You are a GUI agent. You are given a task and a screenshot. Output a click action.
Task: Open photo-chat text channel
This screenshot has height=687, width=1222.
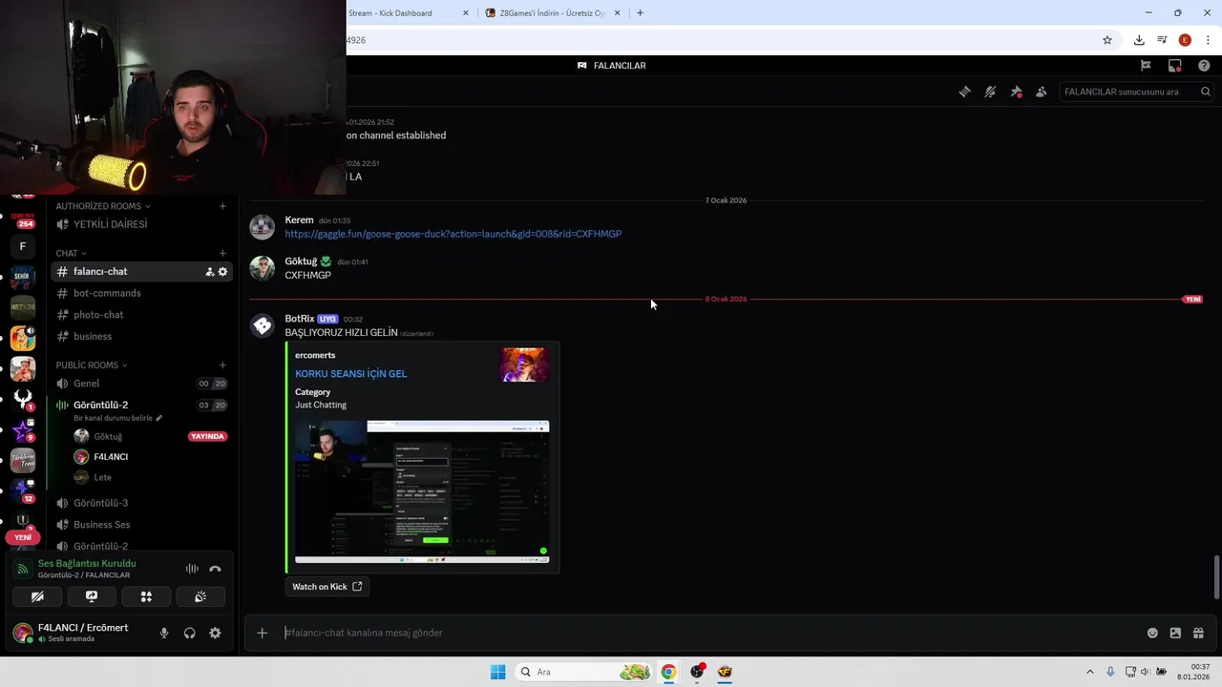pyautogui.click(x=141, y=315)
